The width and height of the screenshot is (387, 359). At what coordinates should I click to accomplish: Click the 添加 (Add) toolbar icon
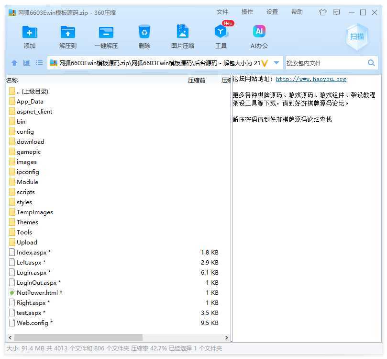[30, 32]
